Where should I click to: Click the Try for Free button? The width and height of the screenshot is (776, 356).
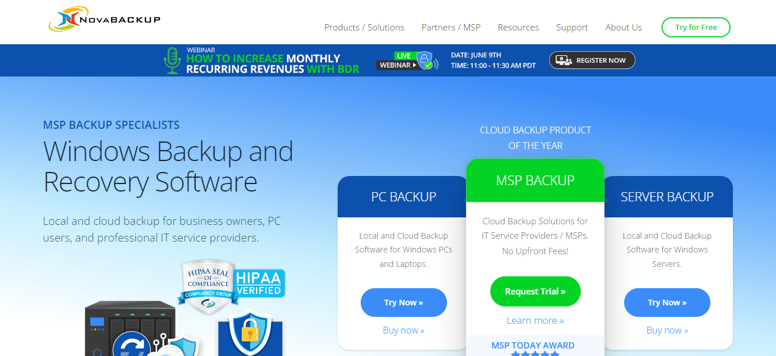click(696, 27)
